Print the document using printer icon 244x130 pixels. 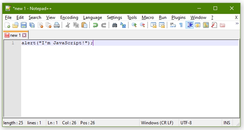pyautogui.click(x=57, y=25)
